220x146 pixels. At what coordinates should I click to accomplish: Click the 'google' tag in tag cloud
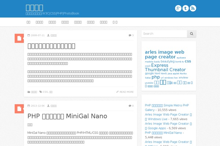point(149,73)
